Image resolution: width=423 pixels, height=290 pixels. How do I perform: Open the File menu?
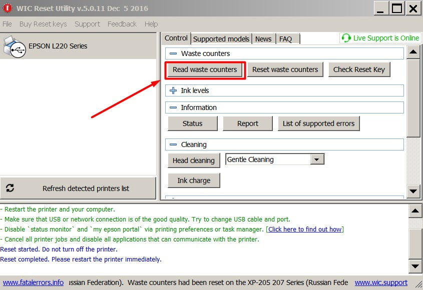point(8,24)
